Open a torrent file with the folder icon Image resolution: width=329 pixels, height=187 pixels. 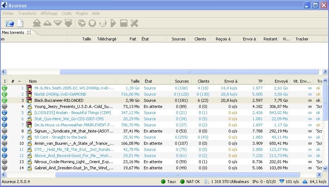(10, 23)
